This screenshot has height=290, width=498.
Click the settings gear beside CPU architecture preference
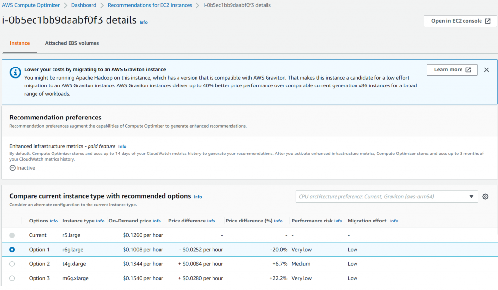tap(485, 196)
